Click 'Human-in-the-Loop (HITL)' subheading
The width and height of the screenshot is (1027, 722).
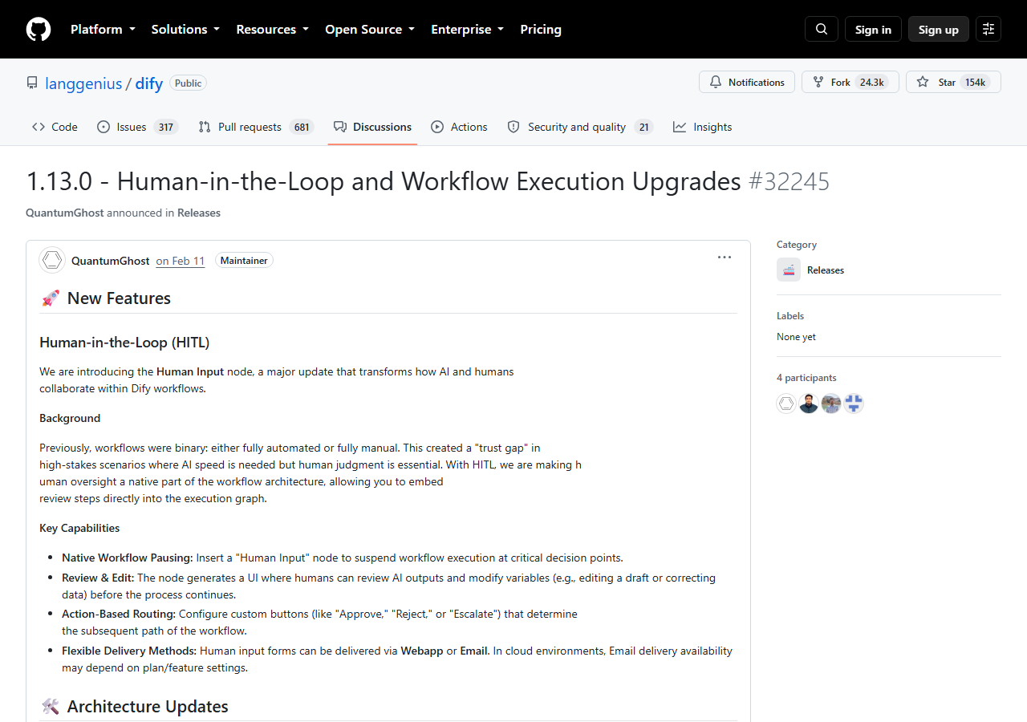pyautogui.click(x=124, y=343)
